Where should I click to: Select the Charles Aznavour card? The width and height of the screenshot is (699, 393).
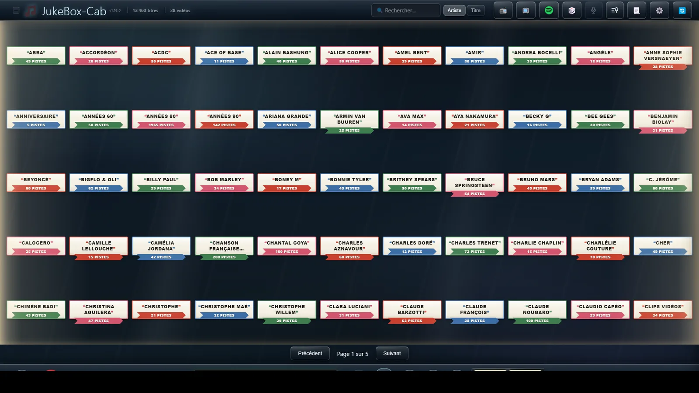click(349, 249)
